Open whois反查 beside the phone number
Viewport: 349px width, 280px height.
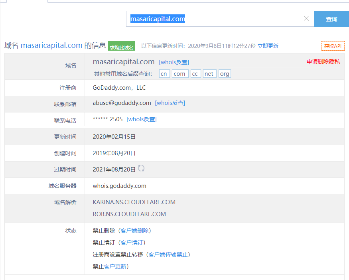(x=141, y=119)
